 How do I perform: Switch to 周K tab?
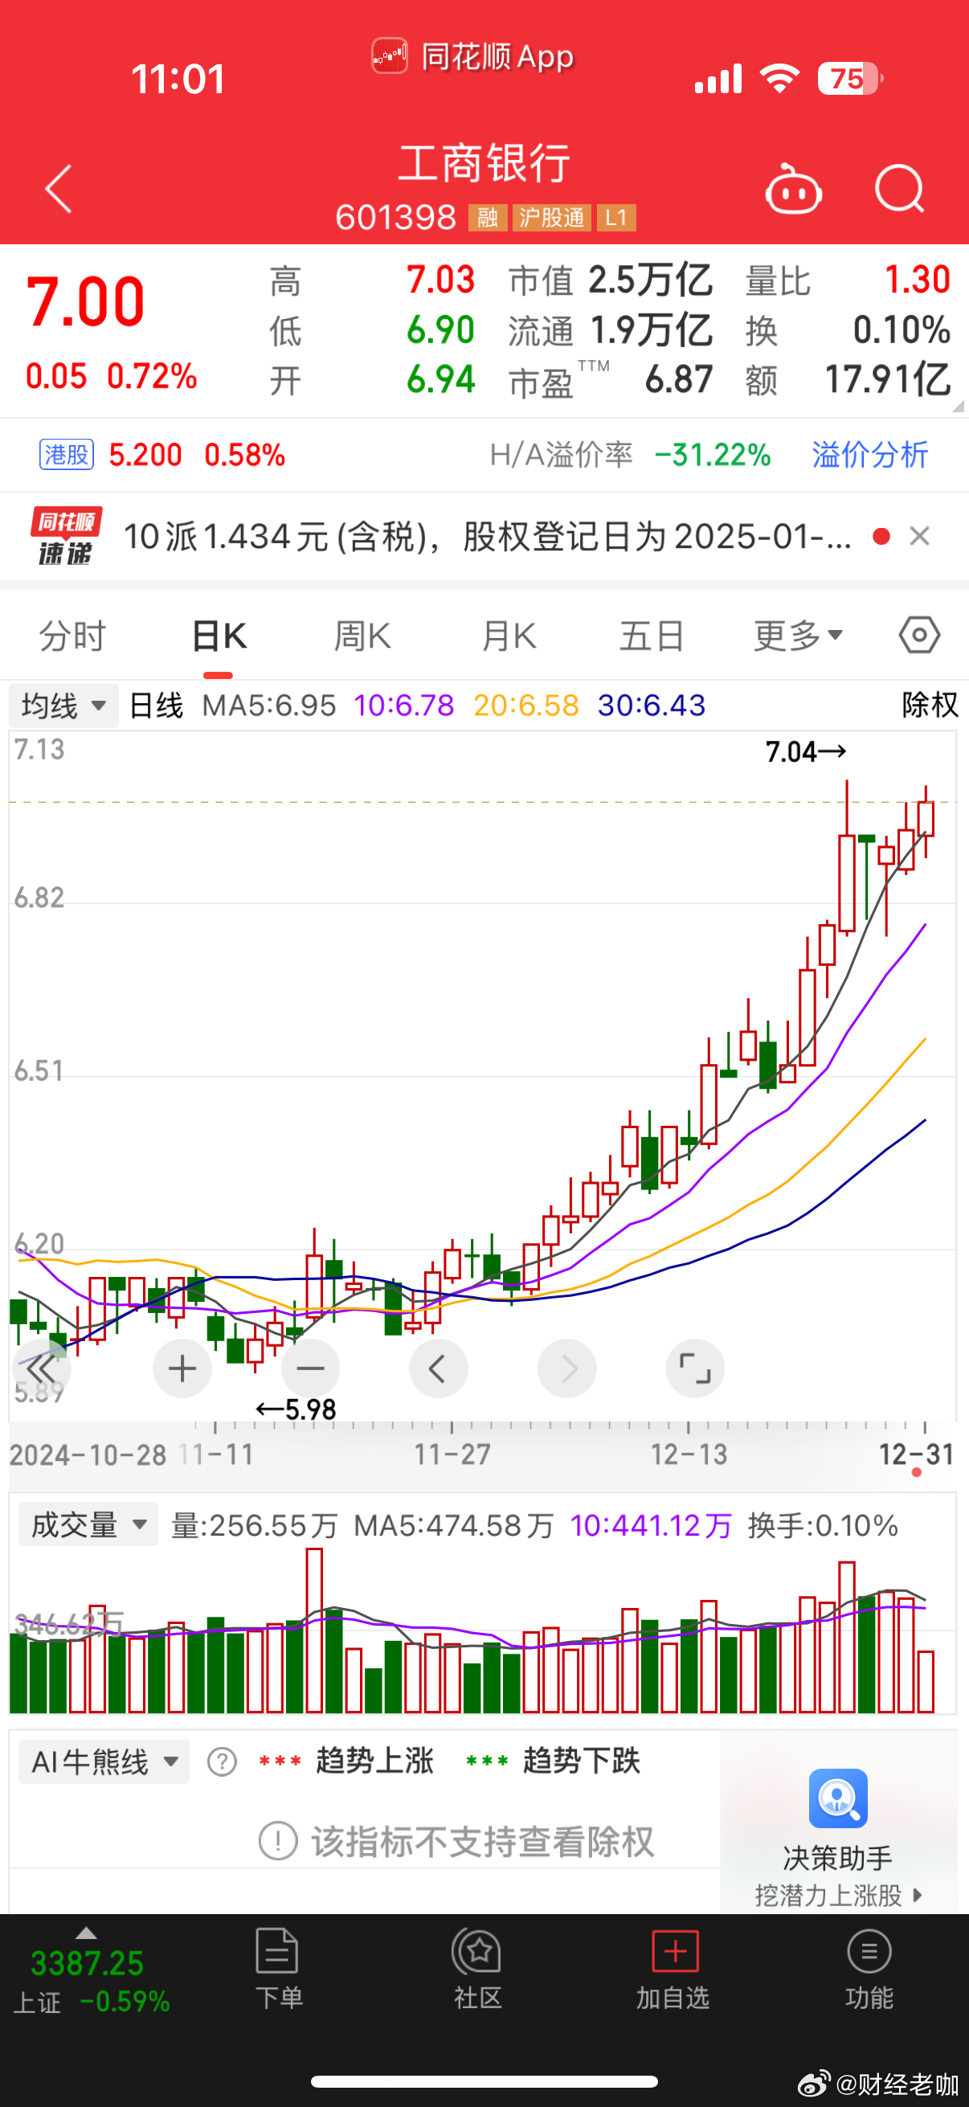[x=362, y=636]
